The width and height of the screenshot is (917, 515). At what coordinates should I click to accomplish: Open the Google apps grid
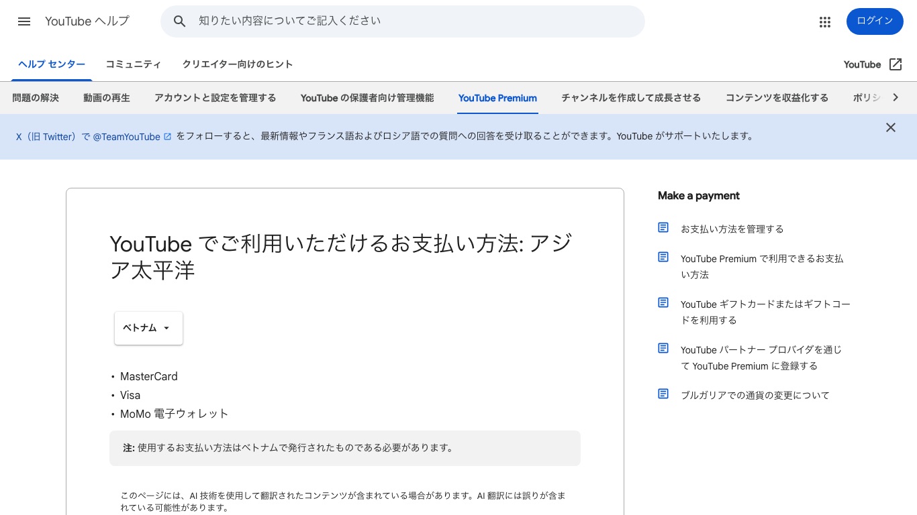(x=825, y=22)
